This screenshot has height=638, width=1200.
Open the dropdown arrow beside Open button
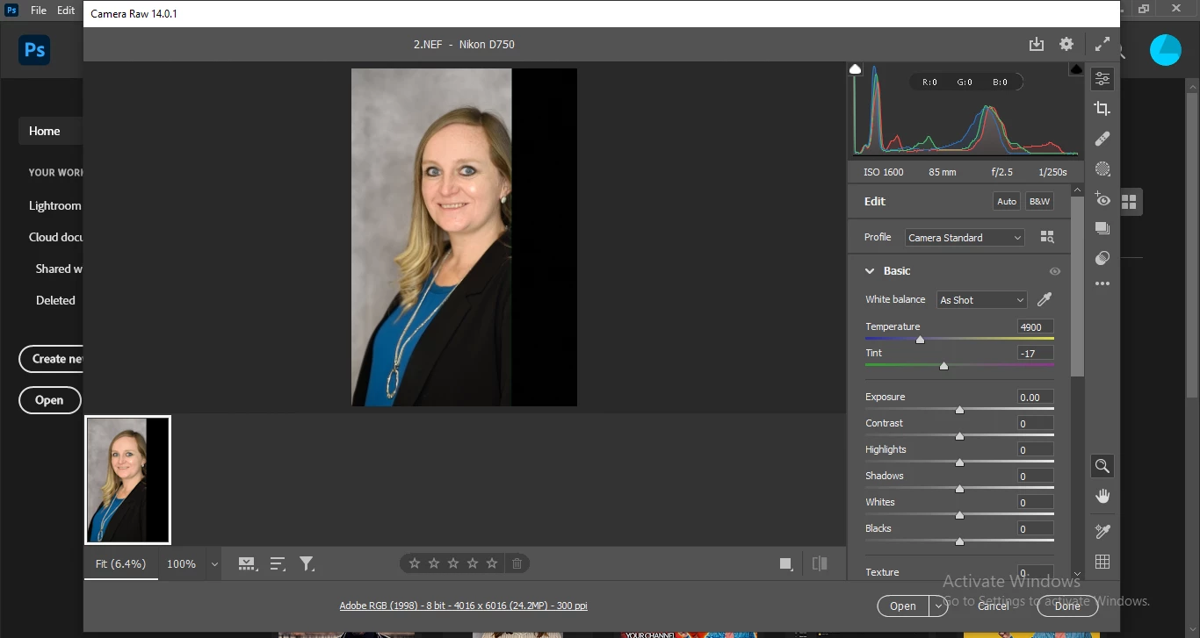939,606
